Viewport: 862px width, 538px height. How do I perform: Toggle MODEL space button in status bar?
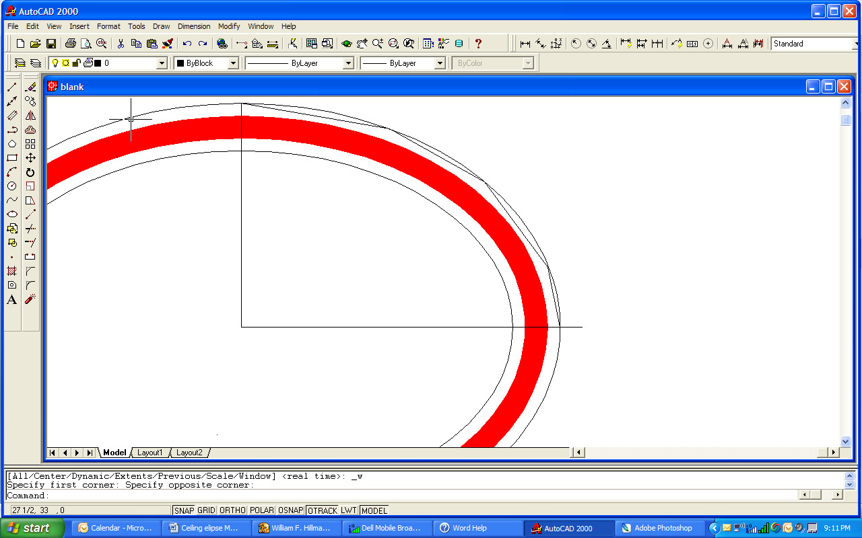click(374, 510)
